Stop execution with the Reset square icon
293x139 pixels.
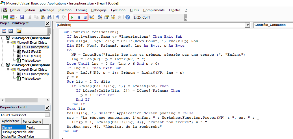coord(85,17)
